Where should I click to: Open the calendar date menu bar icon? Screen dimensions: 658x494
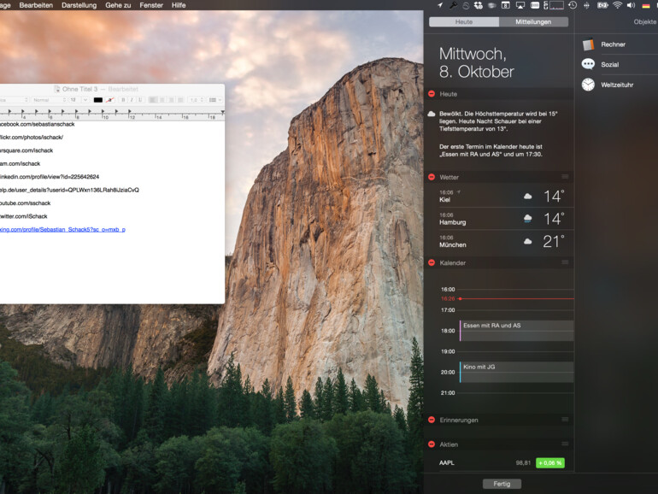click(506, 5)
